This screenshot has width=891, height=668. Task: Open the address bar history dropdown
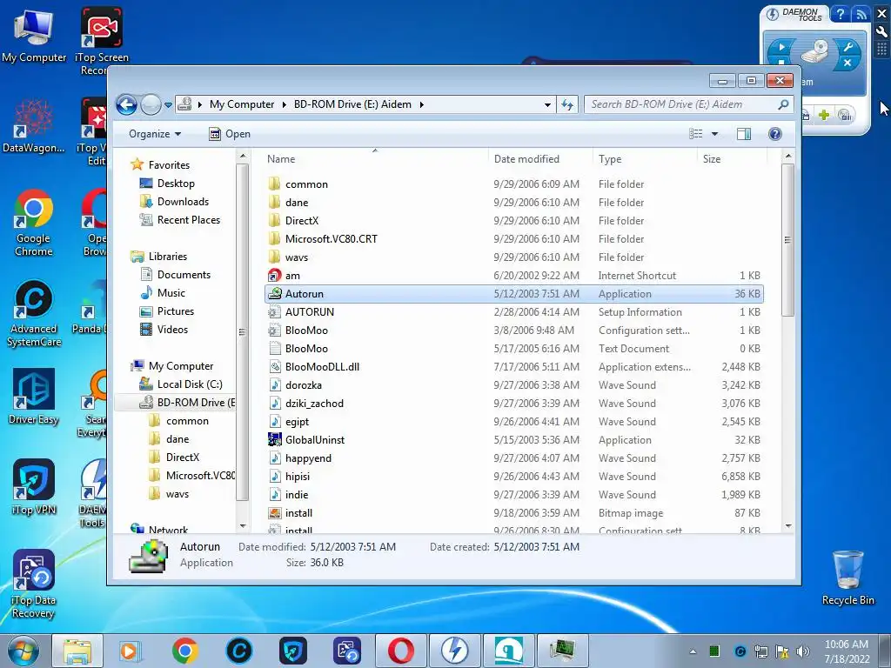click(547, 104)
